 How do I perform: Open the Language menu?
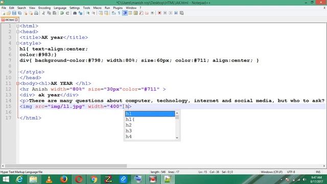[60, 8]
